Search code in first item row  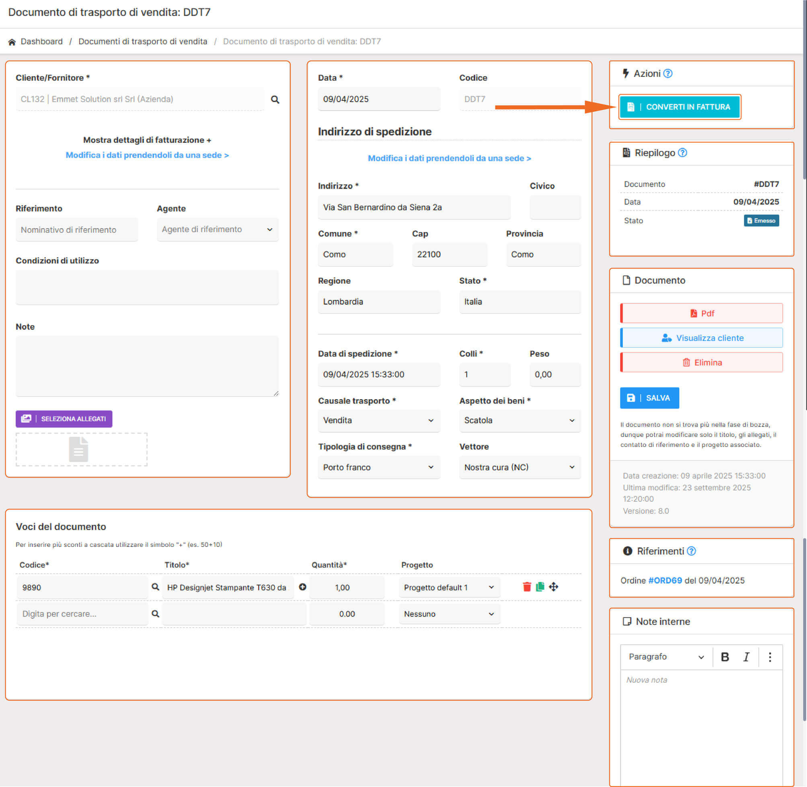155,587
